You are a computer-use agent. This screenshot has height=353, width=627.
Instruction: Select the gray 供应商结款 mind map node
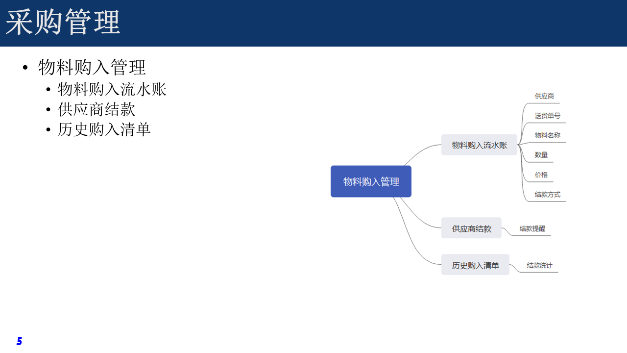(x=471, y=228)
